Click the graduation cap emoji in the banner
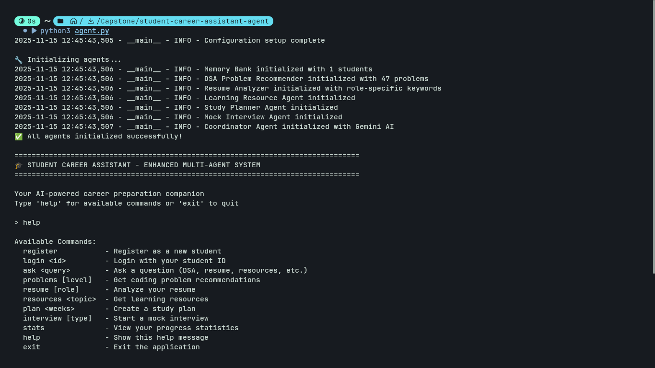The image size is (655, 368). 18,165
